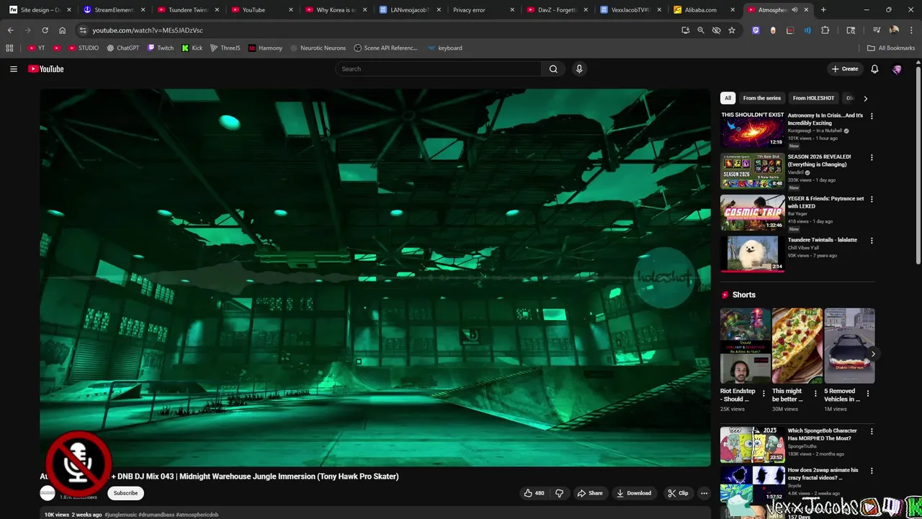This screenshot has height=519, width=922.
Task: Open YouTube notifications bell
Action: pos(874,69)
